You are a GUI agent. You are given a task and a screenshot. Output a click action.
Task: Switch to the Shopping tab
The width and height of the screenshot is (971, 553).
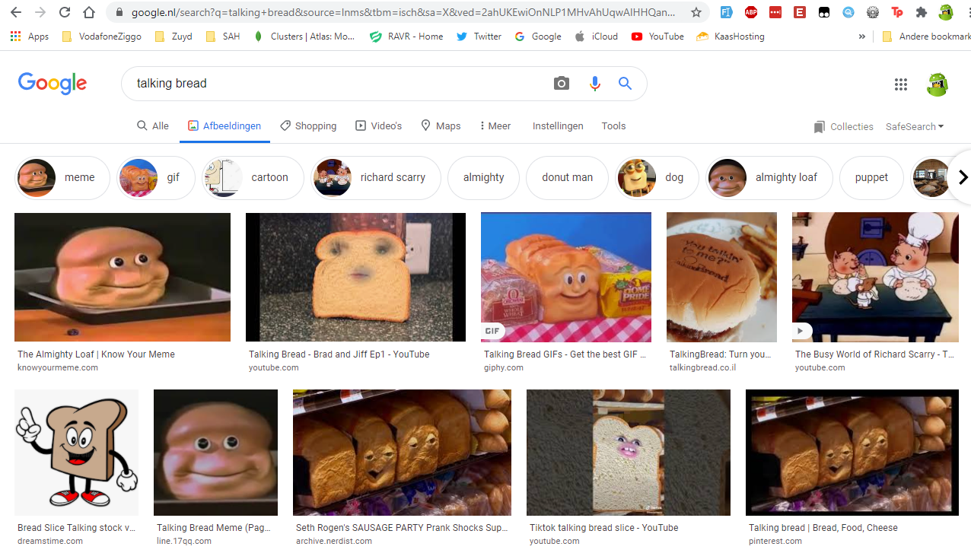click(x=308, y=126)
